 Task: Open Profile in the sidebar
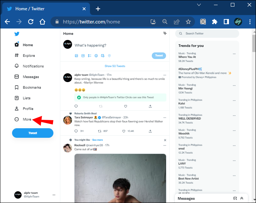[x=24, y=108]
